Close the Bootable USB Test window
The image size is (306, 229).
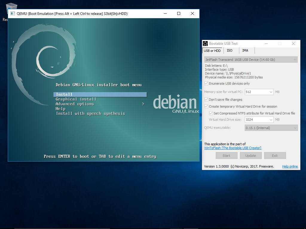(293, 44)
